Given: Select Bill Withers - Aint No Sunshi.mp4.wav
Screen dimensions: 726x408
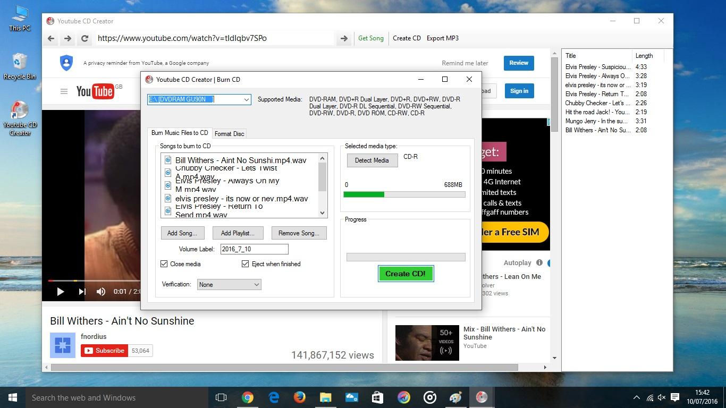Looking at the screenshot, I should [241, 160].
